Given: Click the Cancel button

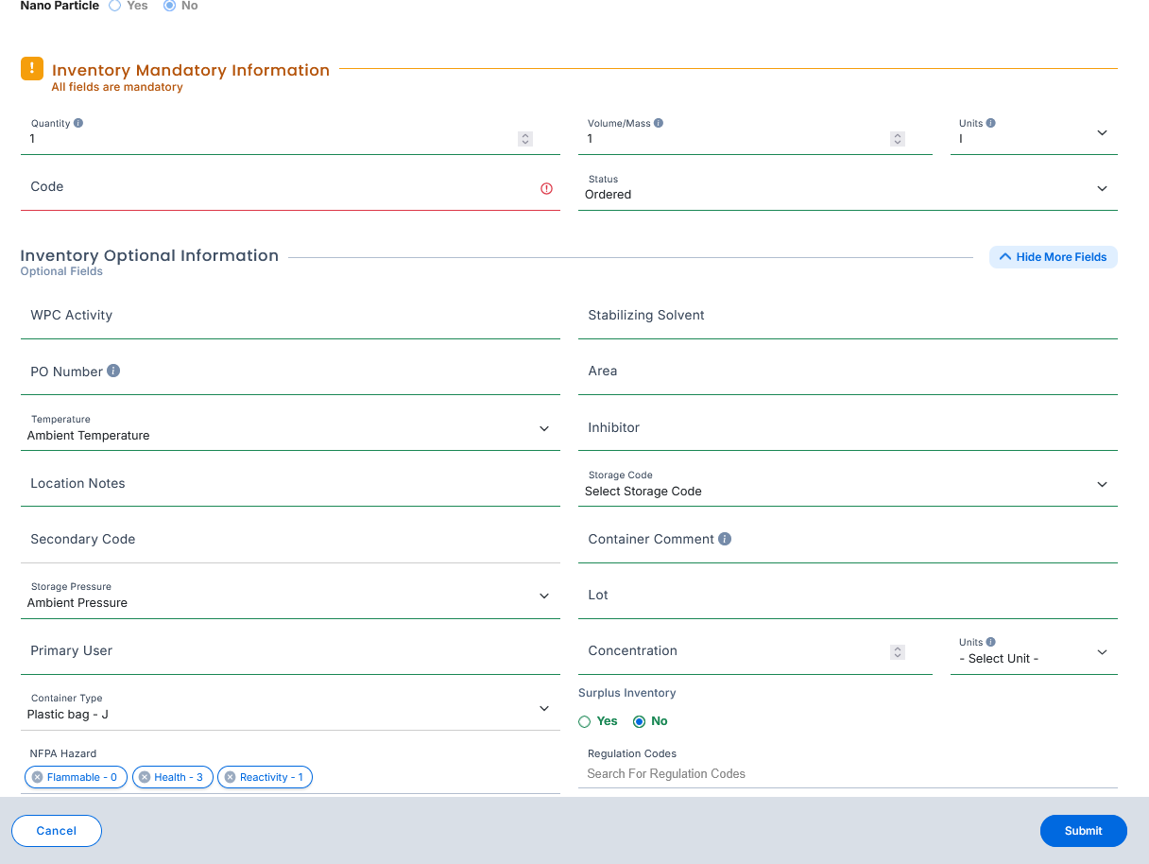Looking at the screenshot, I should tap(57, 831).
